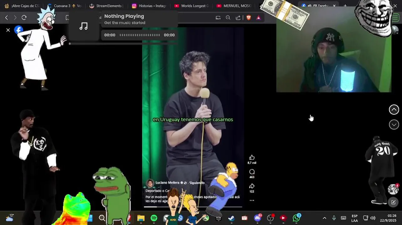402x225 pixels.
Task: Click the bookmark icon in the address bar
Action: [x=67, y=18]
